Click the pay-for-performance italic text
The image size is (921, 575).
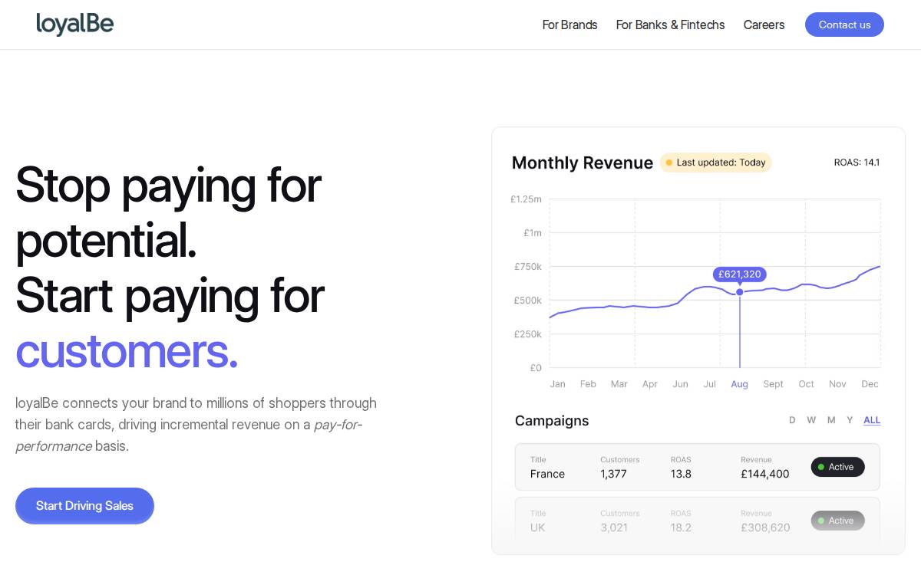(188, 435)
